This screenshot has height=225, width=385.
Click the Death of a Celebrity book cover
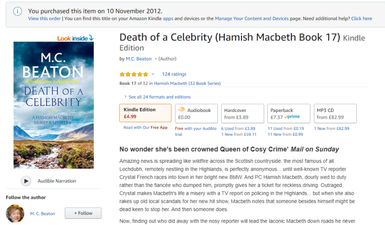click(54, 105)
